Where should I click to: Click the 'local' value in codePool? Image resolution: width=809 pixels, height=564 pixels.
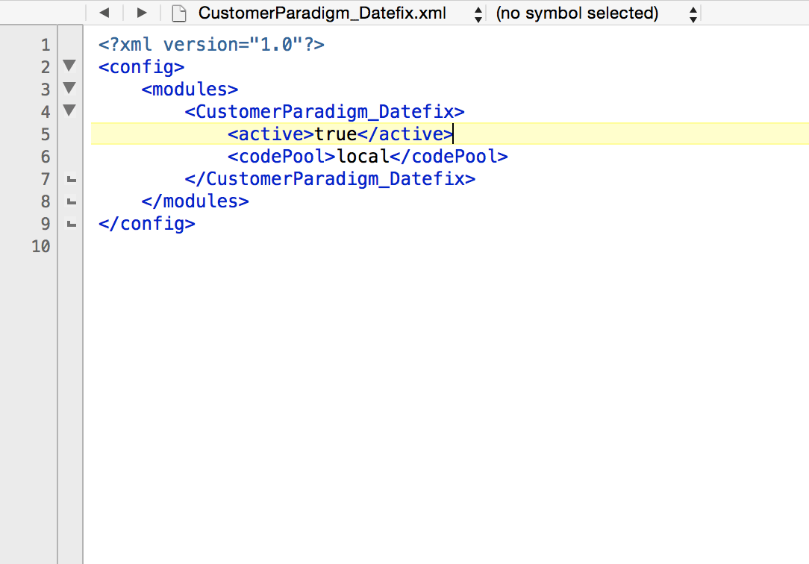click(363, 156)
